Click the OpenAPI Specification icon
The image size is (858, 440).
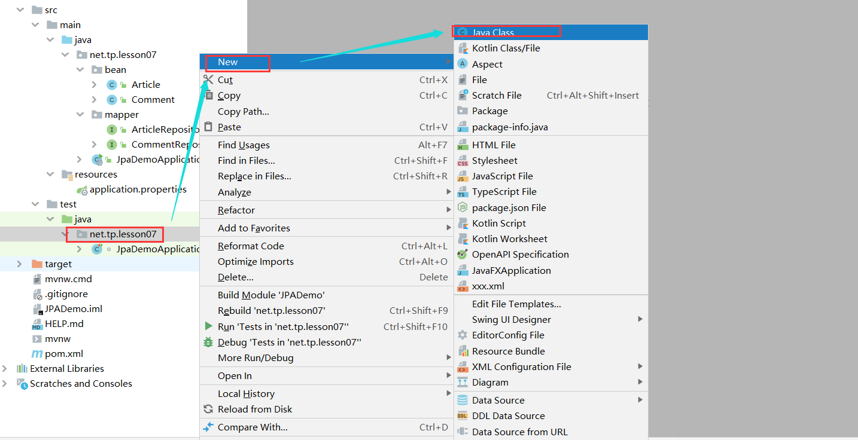point(463,254)
